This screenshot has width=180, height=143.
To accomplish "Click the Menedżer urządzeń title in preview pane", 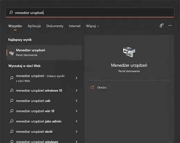I will 129,65.
